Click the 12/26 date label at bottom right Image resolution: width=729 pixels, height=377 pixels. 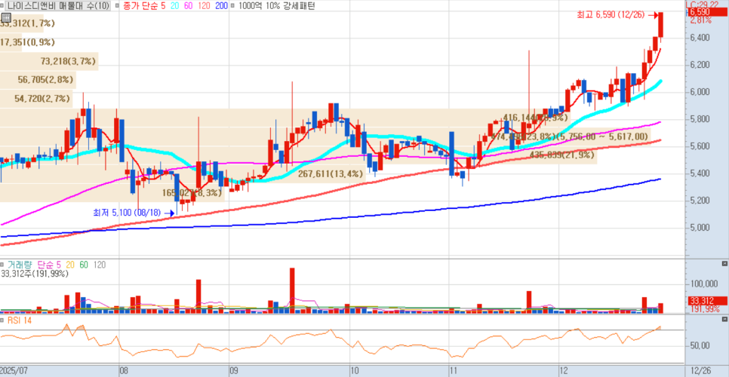(700, 370)
